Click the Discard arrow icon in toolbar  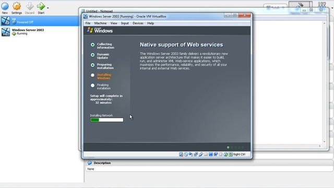[30, 6]
